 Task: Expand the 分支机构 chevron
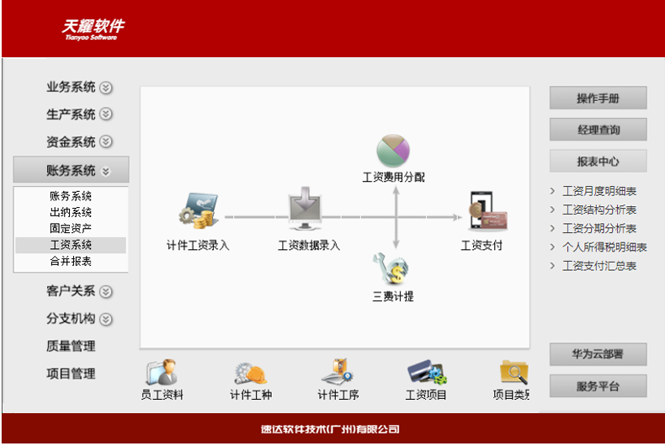click(x=106, y=319)
